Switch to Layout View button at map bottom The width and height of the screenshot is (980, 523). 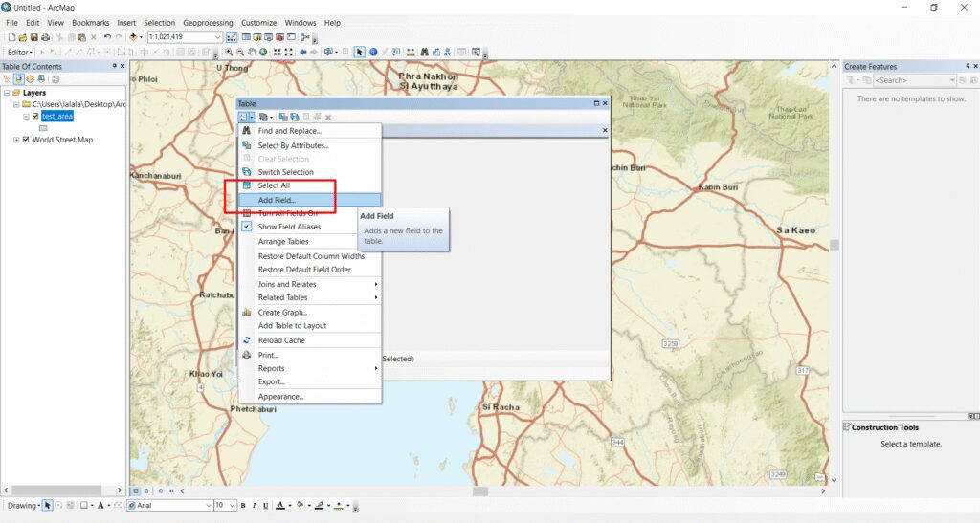coord(146,491)
